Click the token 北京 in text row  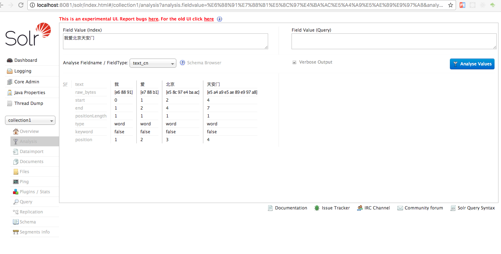(170, 84)
